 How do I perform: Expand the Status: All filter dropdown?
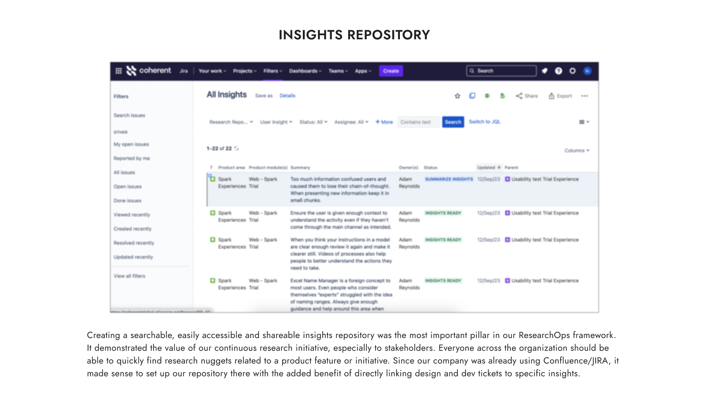tap(313, 122)
